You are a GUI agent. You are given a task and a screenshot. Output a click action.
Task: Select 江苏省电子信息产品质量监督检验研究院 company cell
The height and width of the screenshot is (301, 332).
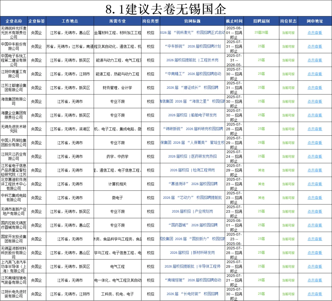pyautogui.click(x=14, y=170)
